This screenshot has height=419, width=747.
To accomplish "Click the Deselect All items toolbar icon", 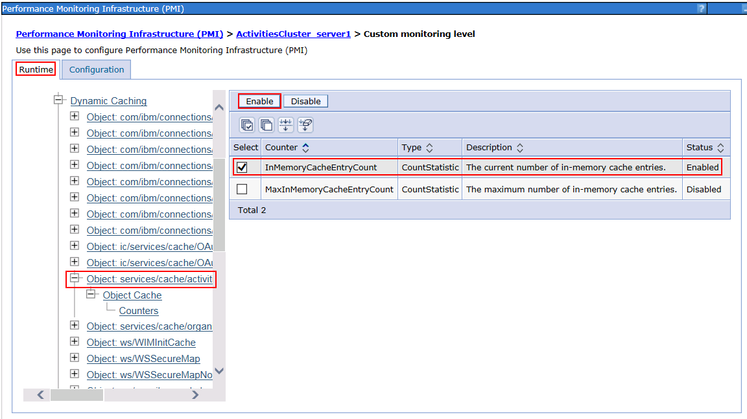I will pyautogui.click(x=266, y=125).
